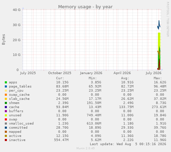Screen dimensions: 171x152
Task: Click the 'Min:' column header
Action: (x=93, y=78)
